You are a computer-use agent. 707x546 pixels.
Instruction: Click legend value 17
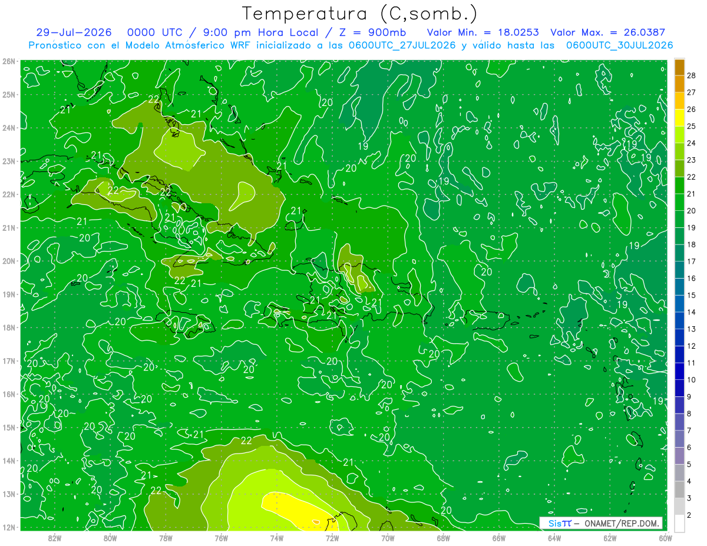tap(692, 262)
